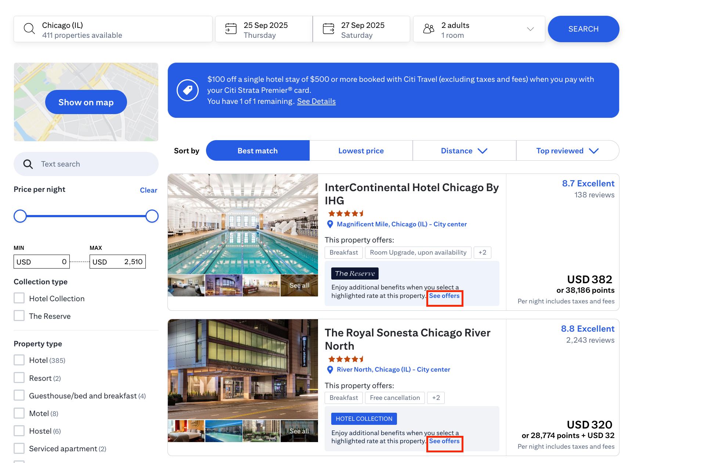Check the Hotel (385) property type

click(x=19, y=360)
